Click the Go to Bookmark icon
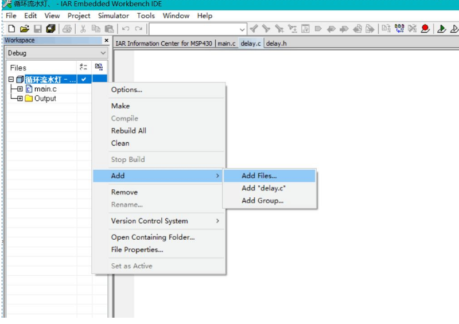 318,29
